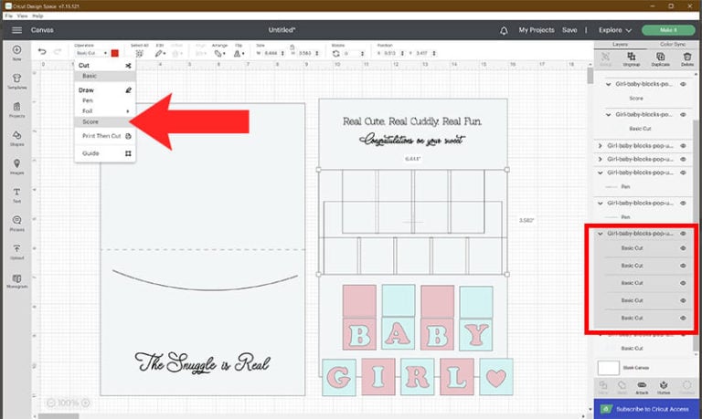Screen dimensions: 702x419
Task: Hide the second collapsed Girl-baby-blocks group
Action: (683, 159)
